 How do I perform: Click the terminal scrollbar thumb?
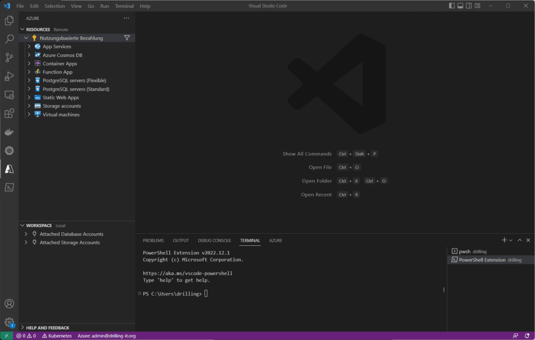[x=444, y=290]
